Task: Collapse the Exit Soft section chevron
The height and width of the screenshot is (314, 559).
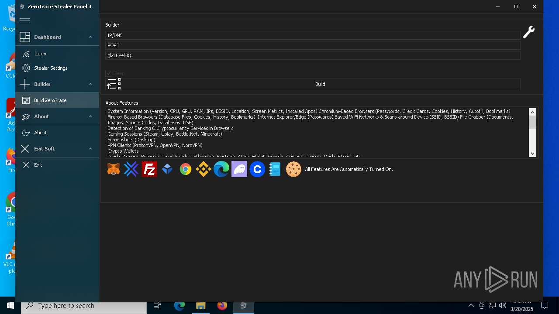Action: point(90,149)
